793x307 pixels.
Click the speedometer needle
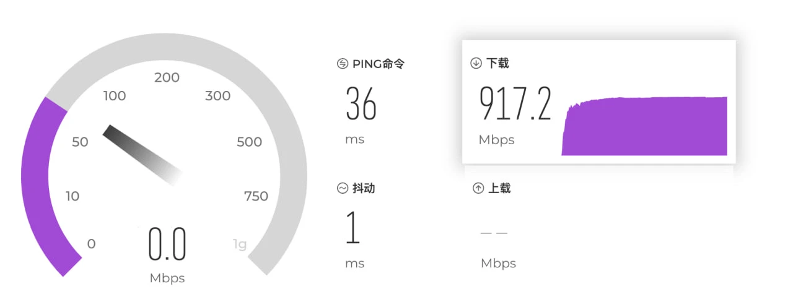point(142,154)
